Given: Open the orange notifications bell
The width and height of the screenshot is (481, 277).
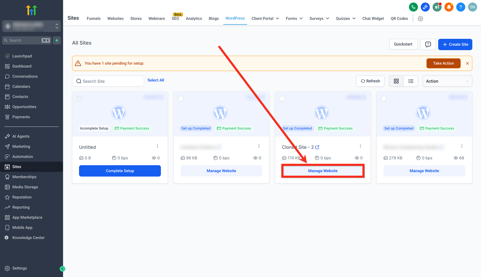Looking at the screenshot, I should (449, 7).
